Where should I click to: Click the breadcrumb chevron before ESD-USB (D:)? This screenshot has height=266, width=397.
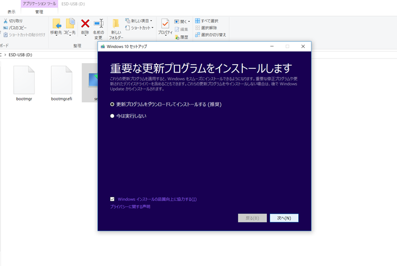5,55
